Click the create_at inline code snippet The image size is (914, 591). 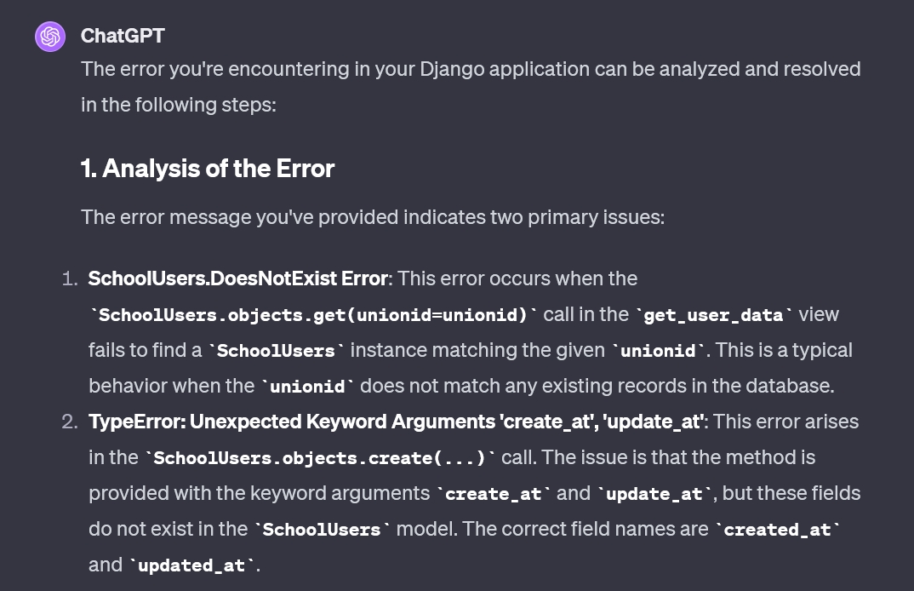point(493,494)
